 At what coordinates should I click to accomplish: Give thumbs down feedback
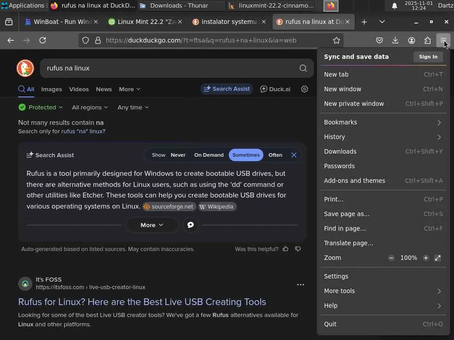[297, 249]
